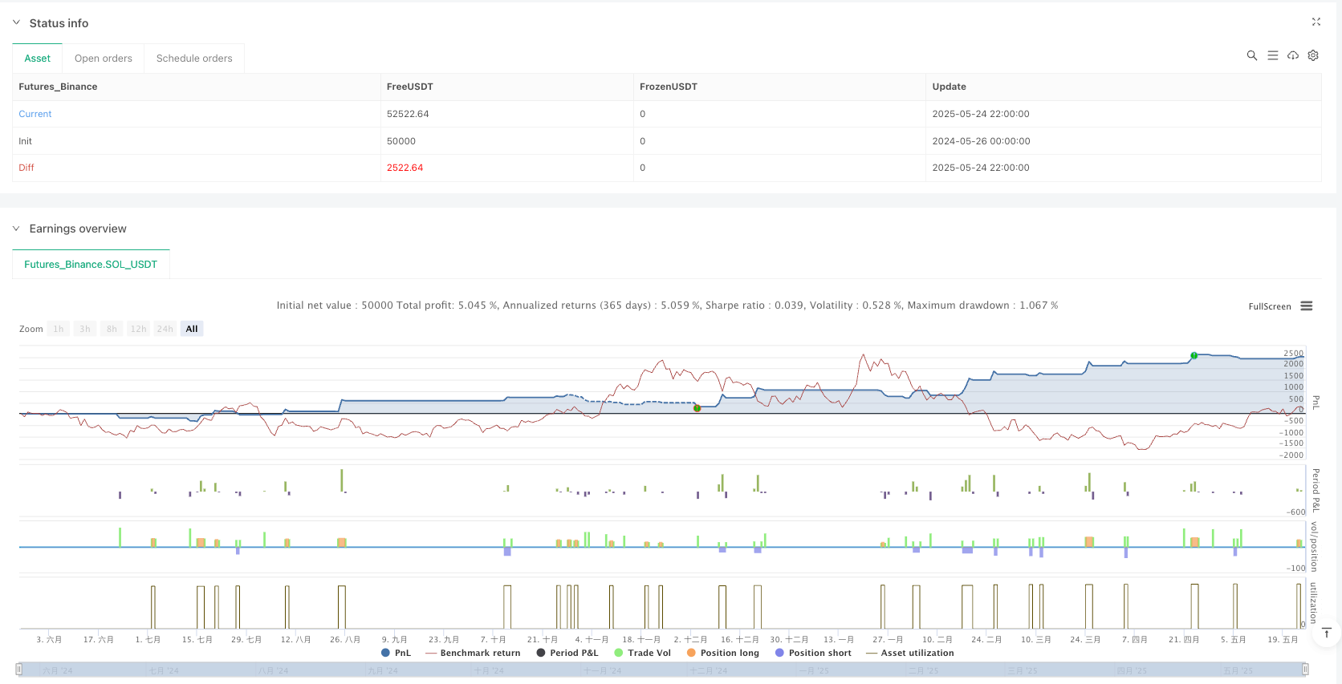Click the FullScreen button
Screen dimensions: 1342x684
[1270, 306]
